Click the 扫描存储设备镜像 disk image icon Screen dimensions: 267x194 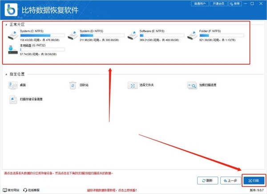pos(13,100)
